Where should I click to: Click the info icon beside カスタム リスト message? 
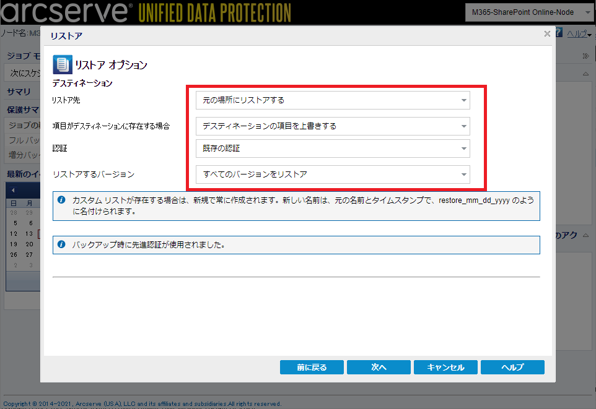[61, 200]
